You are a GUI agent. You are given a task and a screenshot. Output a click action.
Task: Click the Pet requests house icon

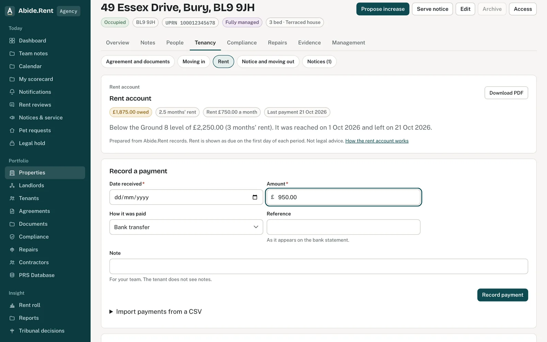(12, 130)
